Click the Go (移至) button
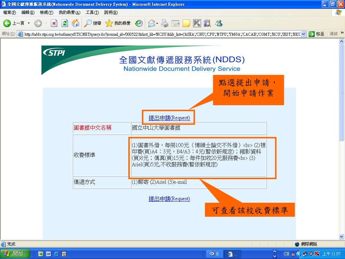 (x=316, y=34)
